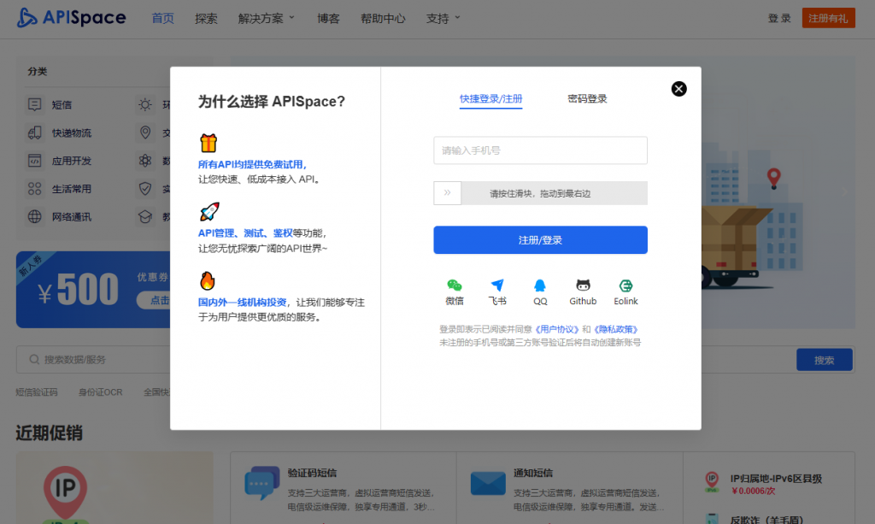Open the IP归属地-IPv6区县级 title

pyautogui.click(x=776, y=479)
